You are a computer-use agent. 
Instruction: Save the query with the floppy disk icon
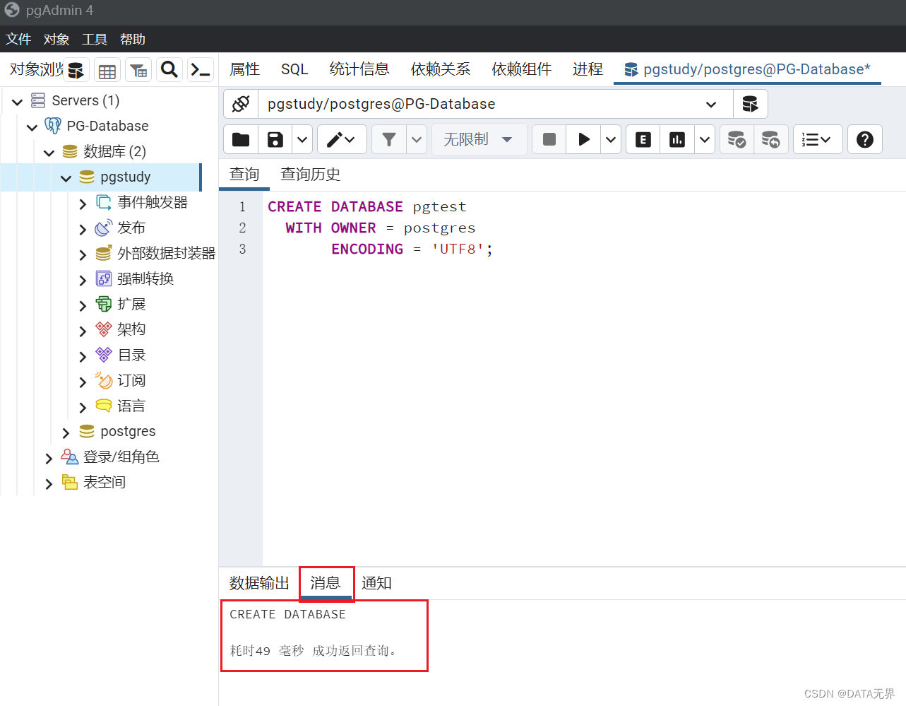pos(275,139)
